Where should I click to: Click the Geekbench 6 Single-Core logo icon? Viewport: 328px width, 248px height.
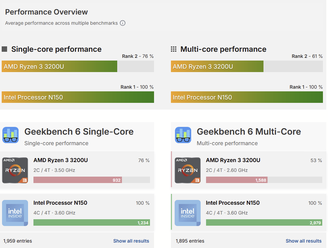coord(10,135)
